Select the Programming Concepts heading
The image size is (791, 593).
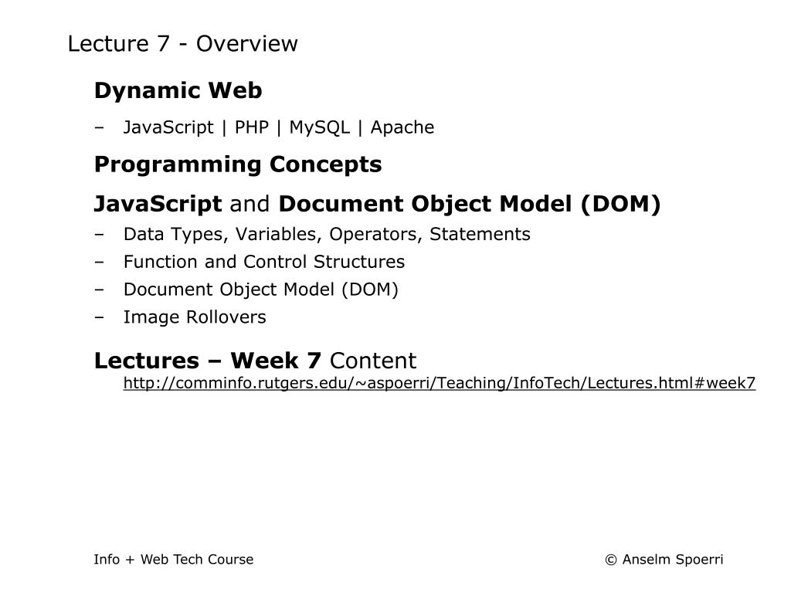click(238, 165)
